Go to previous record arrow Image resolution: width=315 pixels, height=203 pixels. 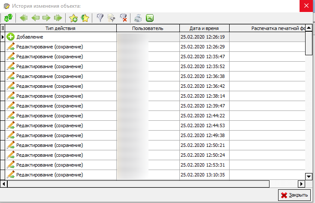36,18
